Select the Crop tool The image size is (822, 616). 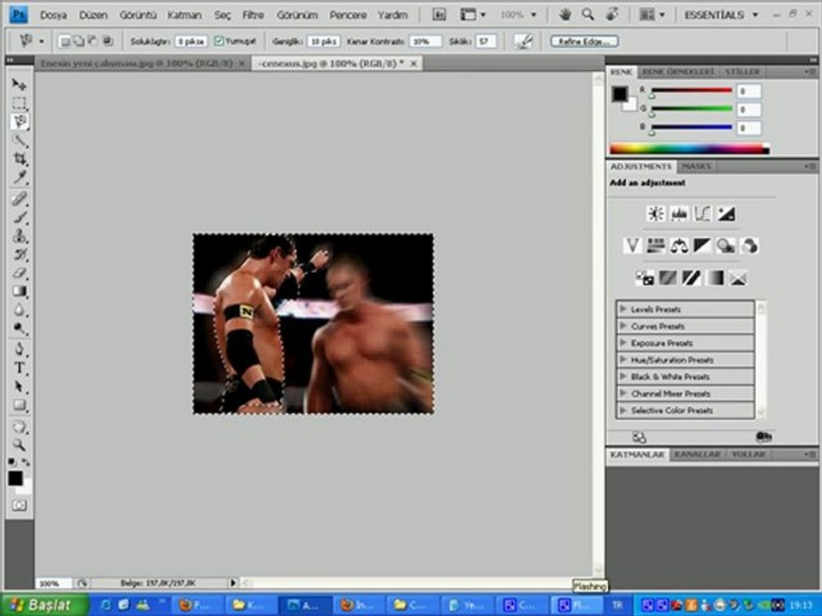(x=19, y=159)
